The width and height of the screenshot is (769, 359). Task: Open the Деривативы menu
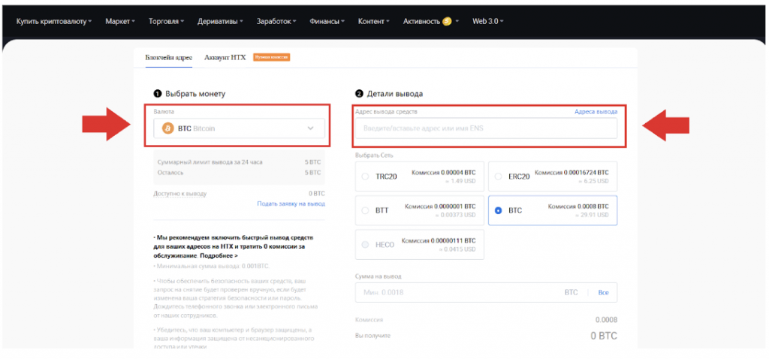click(220, 21)
